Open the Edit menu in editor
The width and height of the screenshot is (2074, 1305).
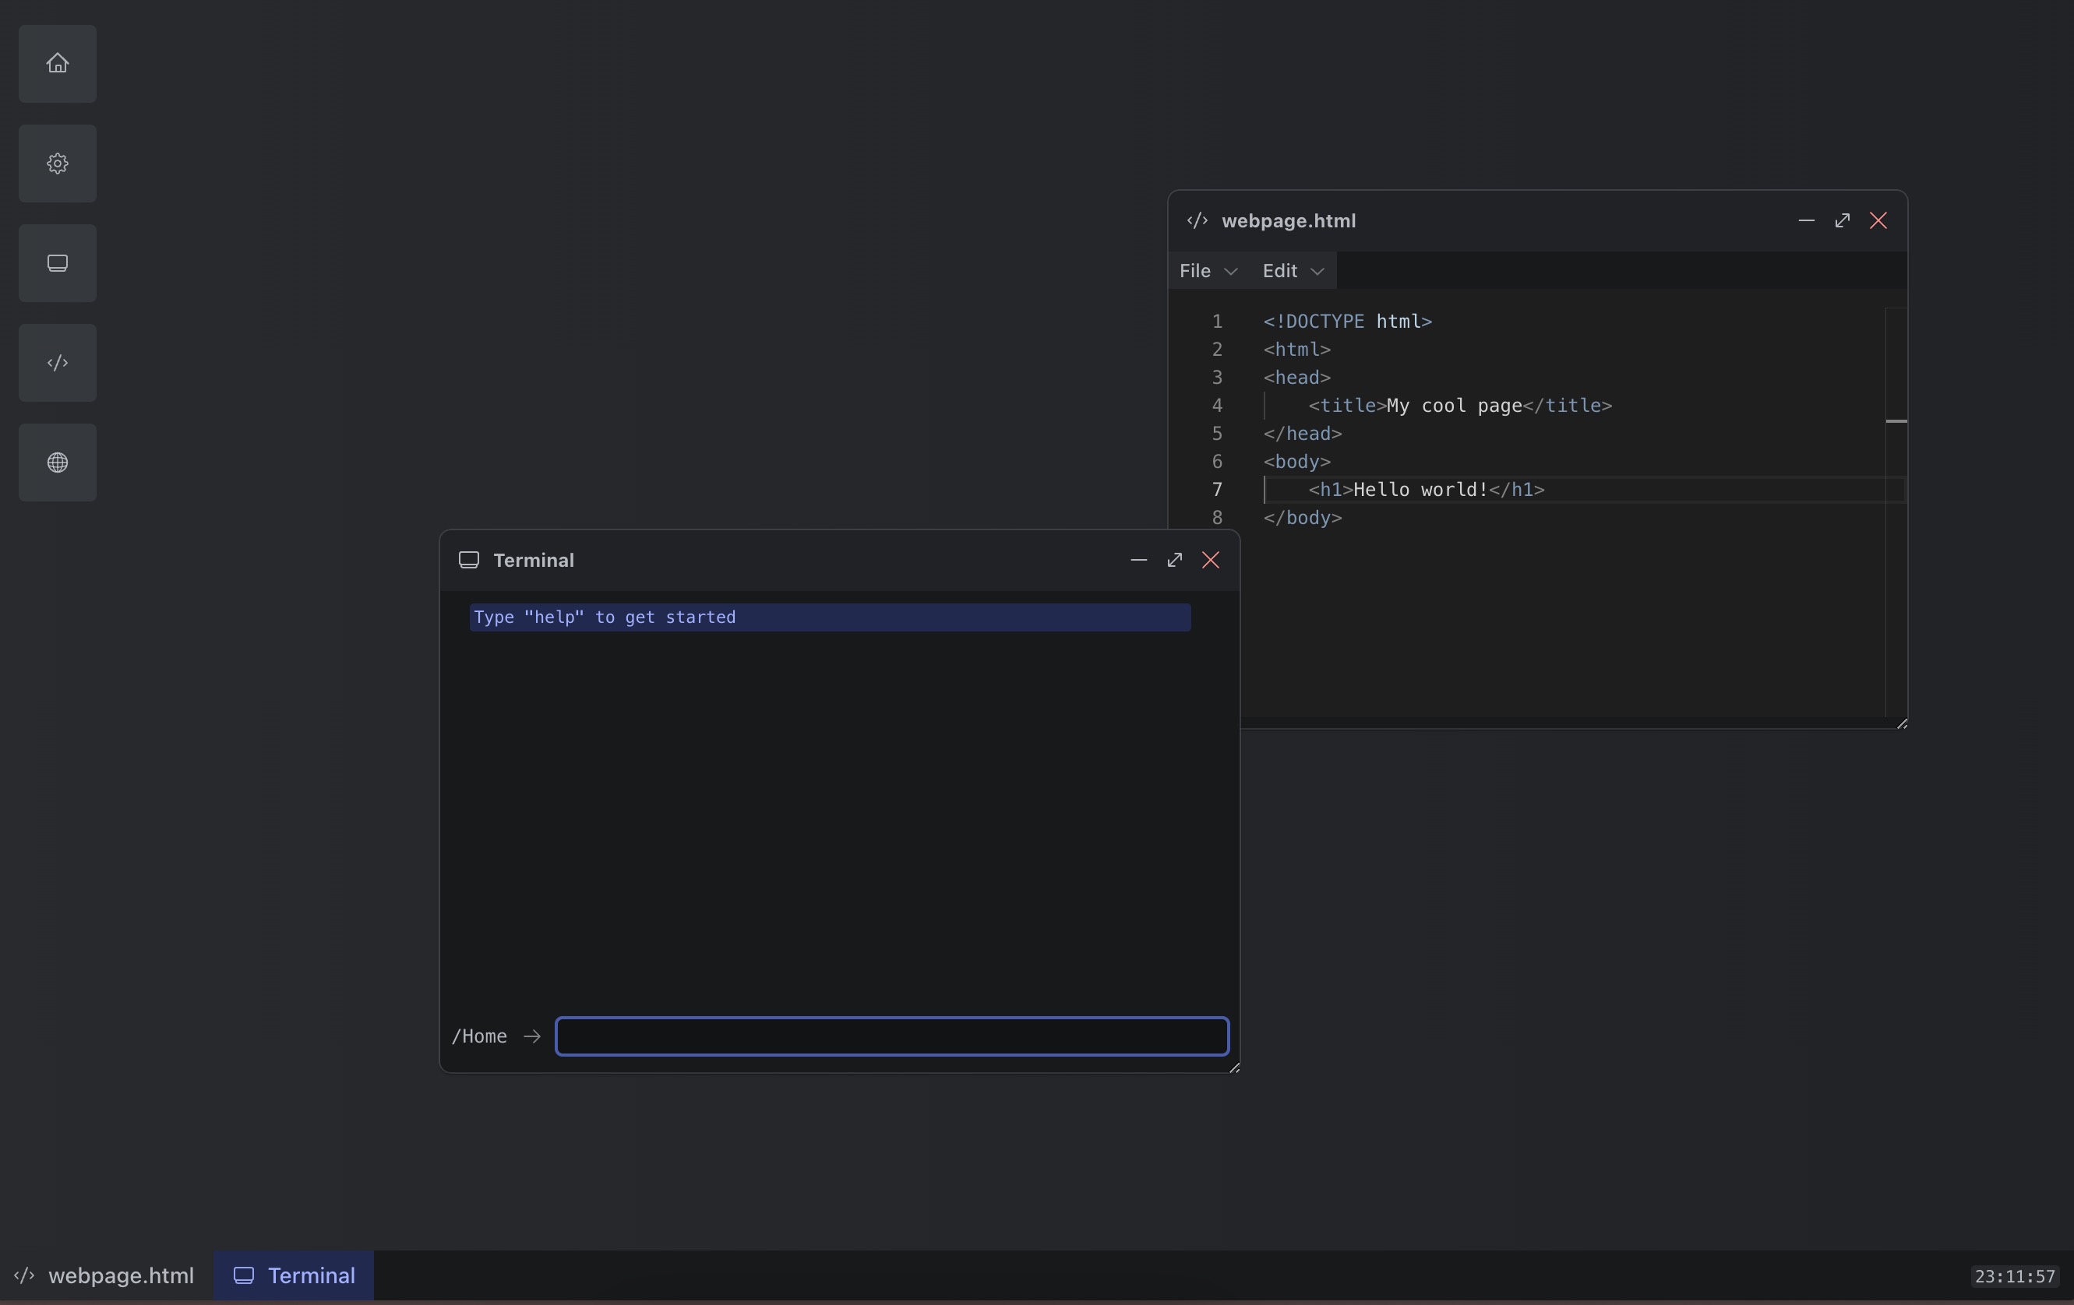(x=1293, y=271)
